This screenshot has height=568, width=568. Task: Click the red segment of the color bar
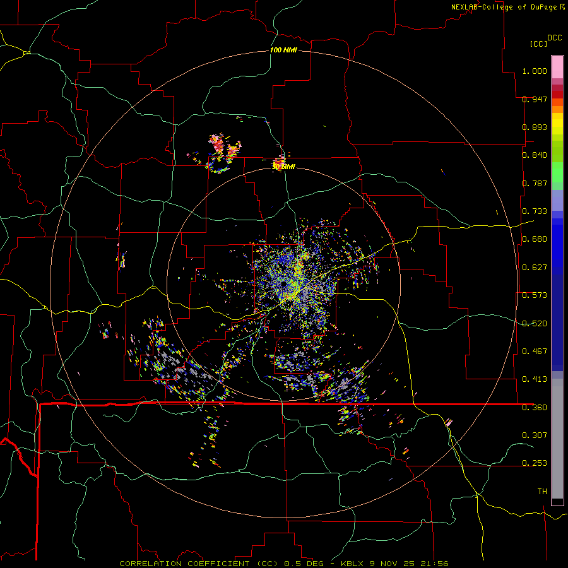(x=557, y=95)
